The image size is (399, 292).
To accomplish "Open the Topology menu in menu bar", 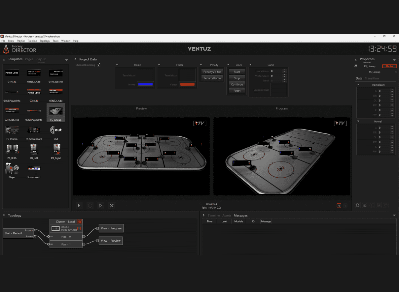I will tap(45, 41).
